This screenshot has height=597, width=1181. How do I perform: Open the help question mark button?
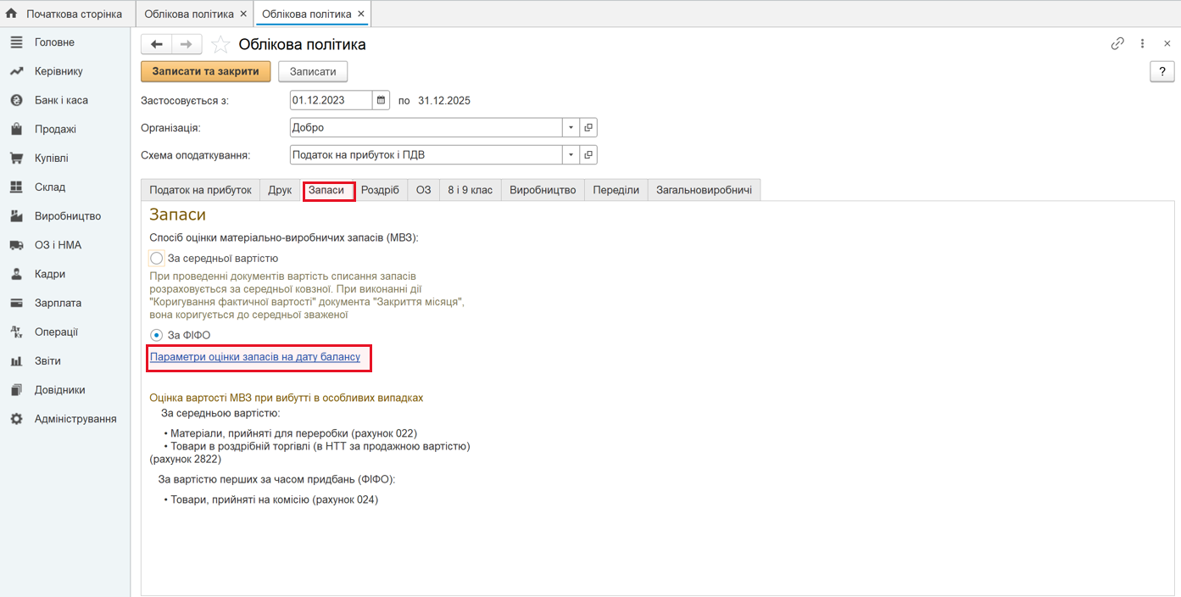(x=1162, y=72)
